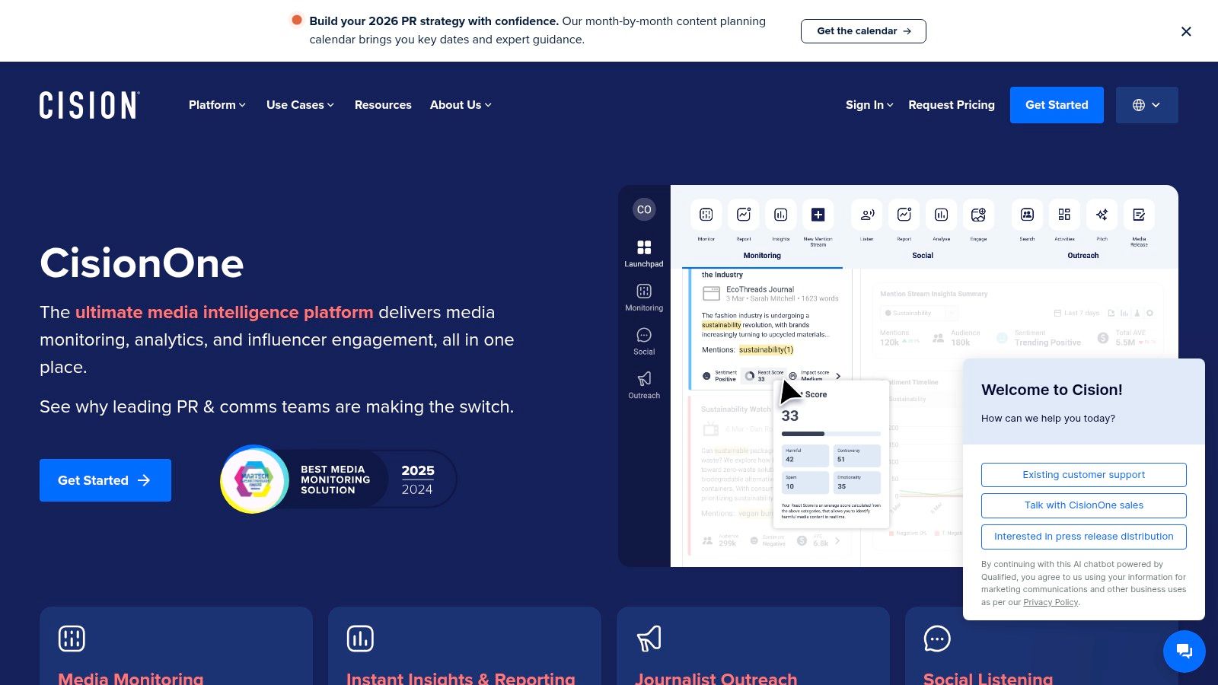Viewport: 1218px width, 685px height.
Task: Select the Listen icon under Social
Action: (x=866, y=215)
